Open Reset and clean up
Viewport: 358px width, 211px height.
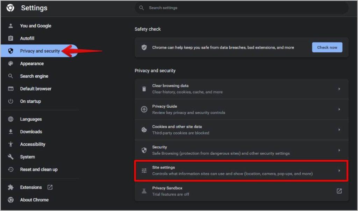click(40, 169)
